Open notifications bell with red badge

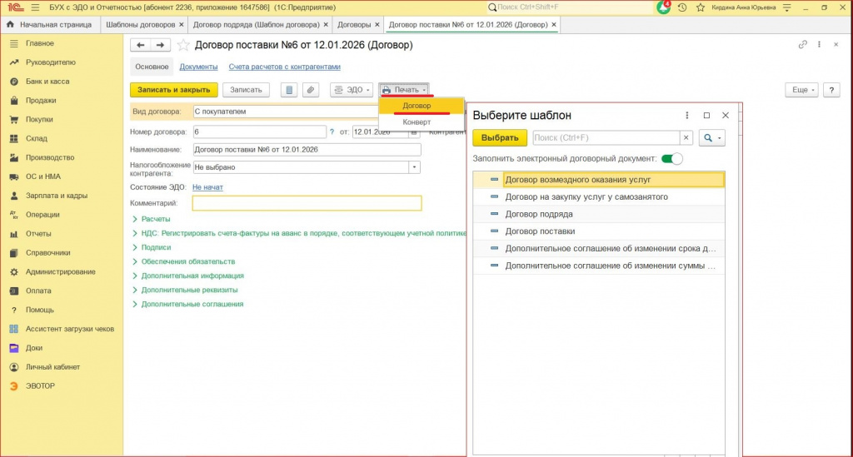tap(664, 7)
